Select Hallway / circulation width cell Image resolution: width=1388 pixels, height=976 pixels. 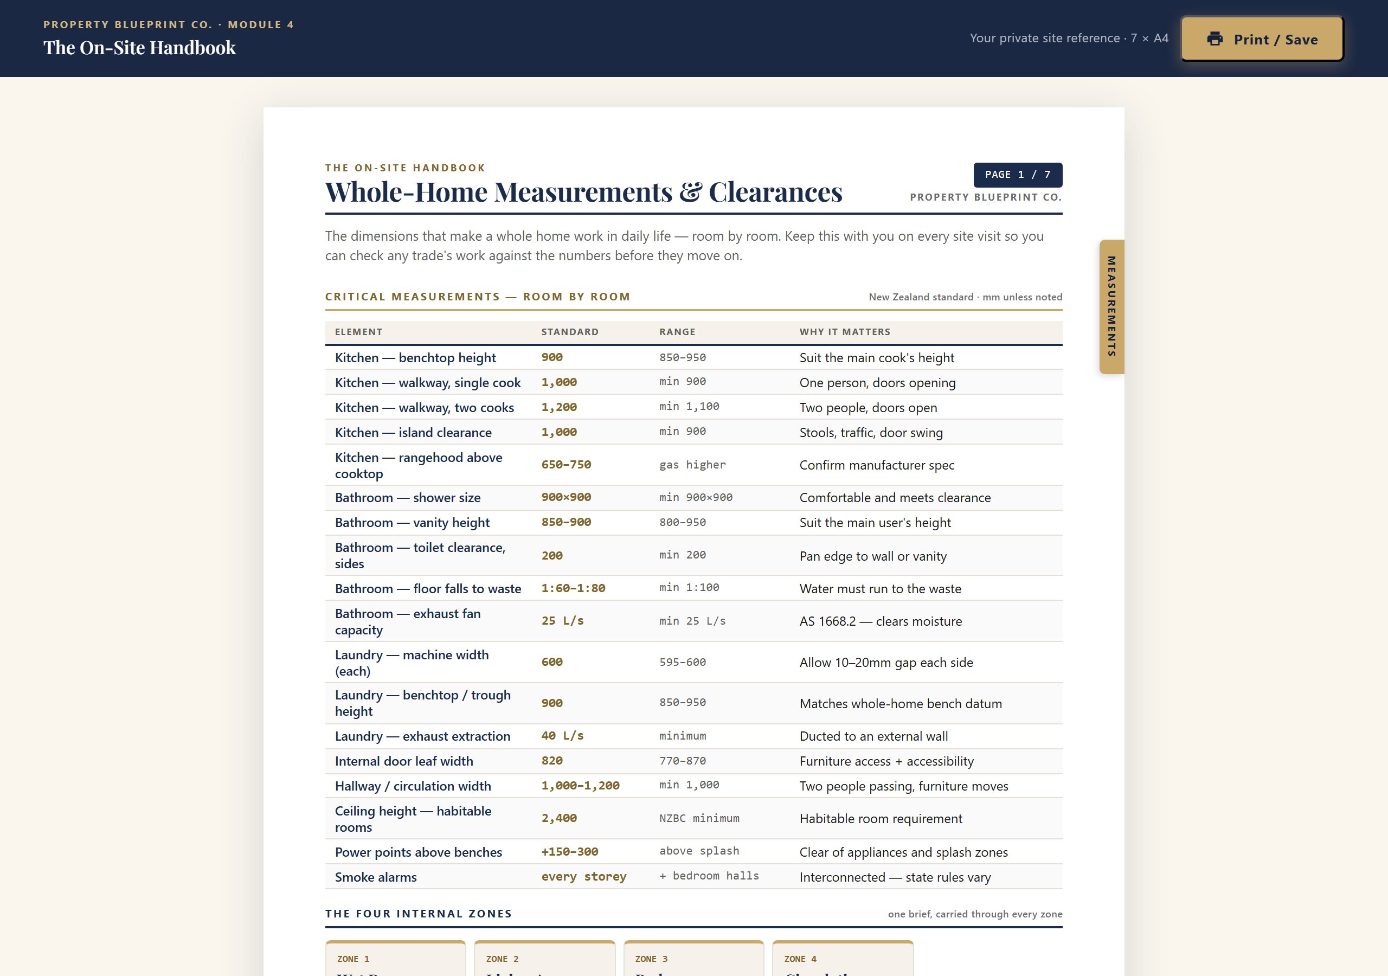tap(413, 786)
